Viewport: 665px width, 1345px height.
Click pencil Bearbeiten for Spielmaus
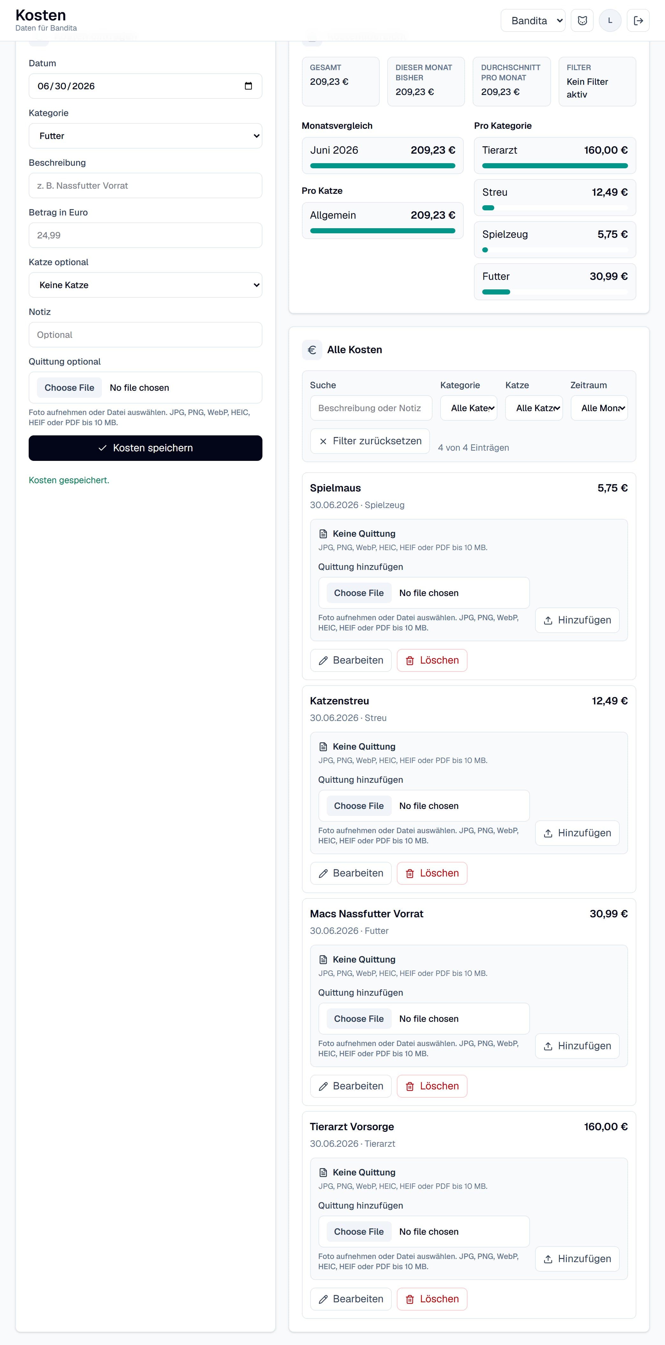[x=350, y=660]
